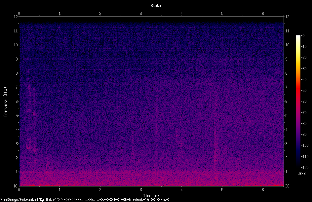Click the "4" tick on the top time axis
This screenshot has width=312, height=202.
181,14
